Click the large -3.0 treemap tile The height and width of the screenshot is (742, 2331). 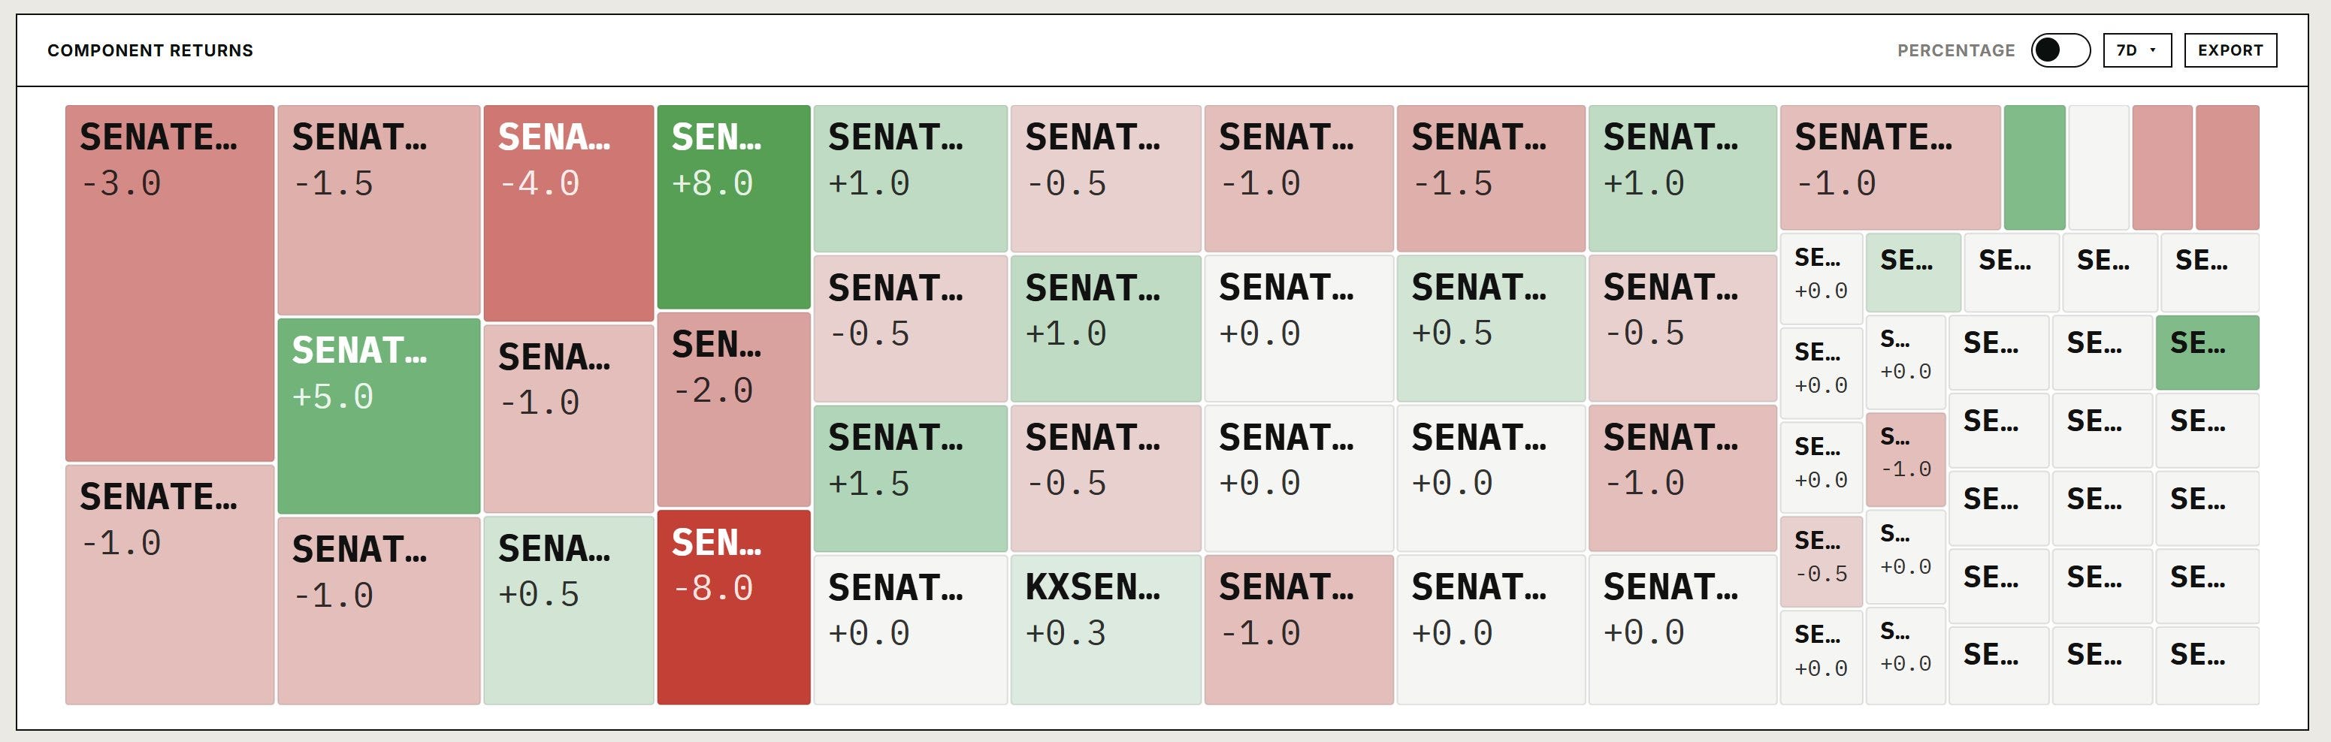point(169,283)
